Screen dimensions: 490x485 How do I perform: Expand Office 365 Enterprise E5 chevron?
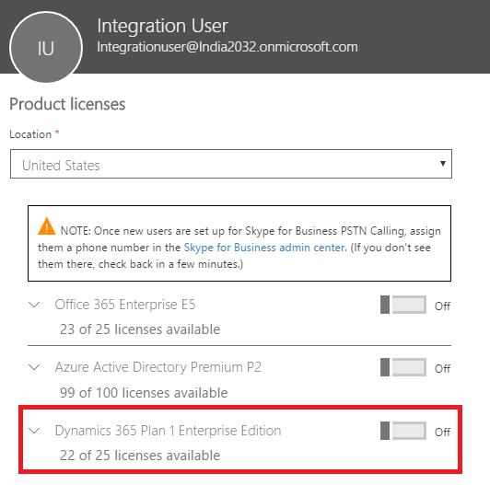tap(34, 305)
